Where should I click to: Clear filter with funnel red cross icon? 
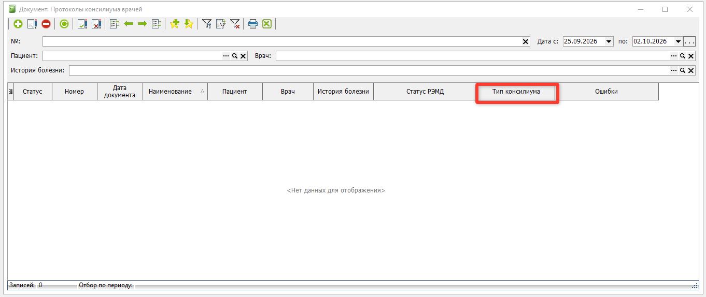(x=235, y=24)
